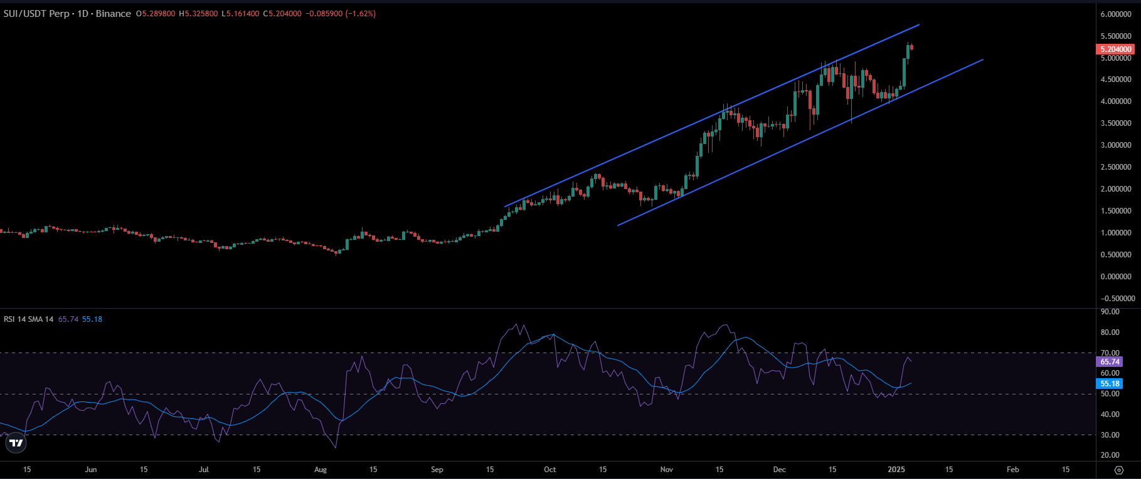Click the Jun label on time axis
This screenshot has width=1141, height=479.
(91, 470)
